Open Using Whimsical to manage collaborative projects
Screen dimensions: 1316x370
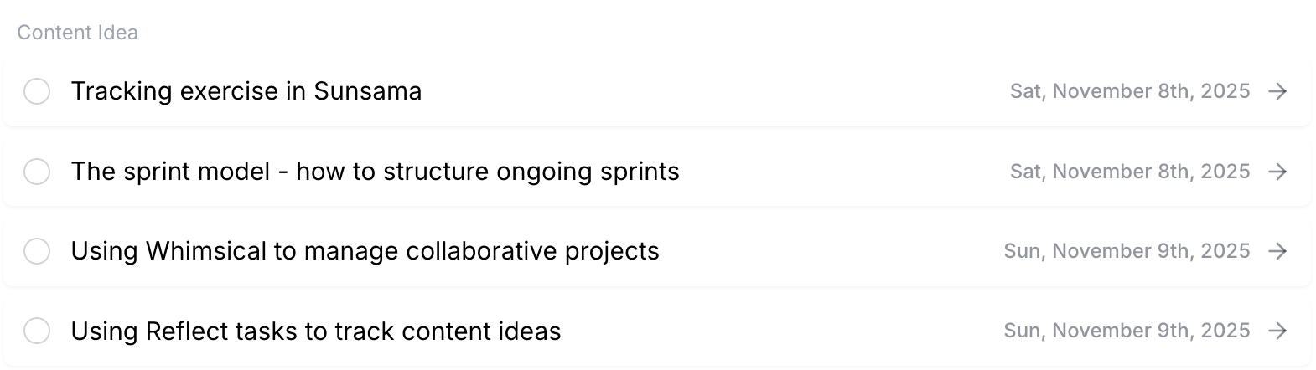[x=365, y=251]
